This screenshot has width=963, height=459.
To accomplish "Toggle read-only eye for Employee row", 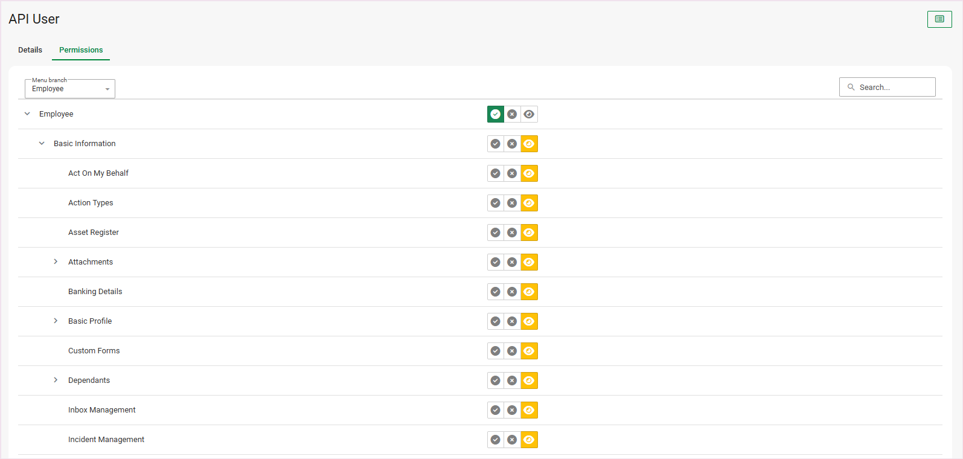I will pyautogui.click(x=529, y=114).
